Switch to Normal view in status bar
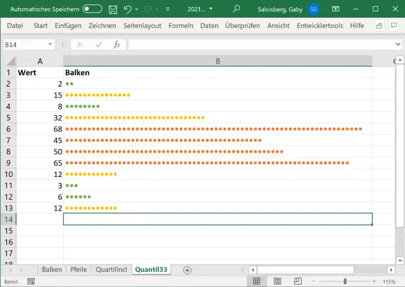Viewport: 405px width, 287px height. (x=257, y=281)
